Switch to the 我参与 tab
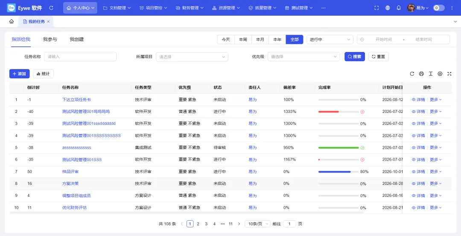The width and height of the screenshot is (461, 236). point(50,39)
